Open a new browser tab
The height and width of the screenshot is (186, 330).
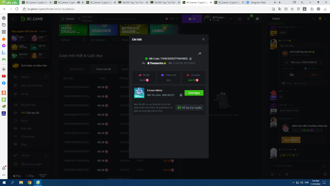point(280,2)
